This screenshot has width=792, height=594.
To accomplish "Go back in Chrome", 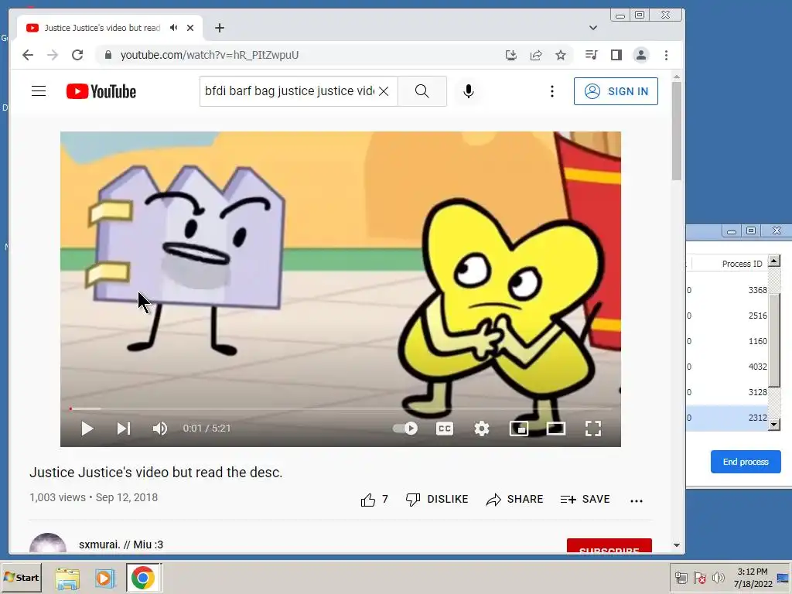I will [x=28, y=55].
